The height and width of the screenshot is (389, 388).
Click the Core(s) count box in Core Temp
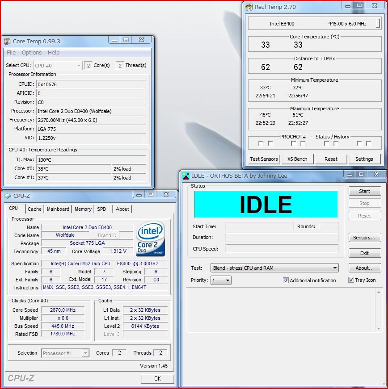[x=88, y=66]
